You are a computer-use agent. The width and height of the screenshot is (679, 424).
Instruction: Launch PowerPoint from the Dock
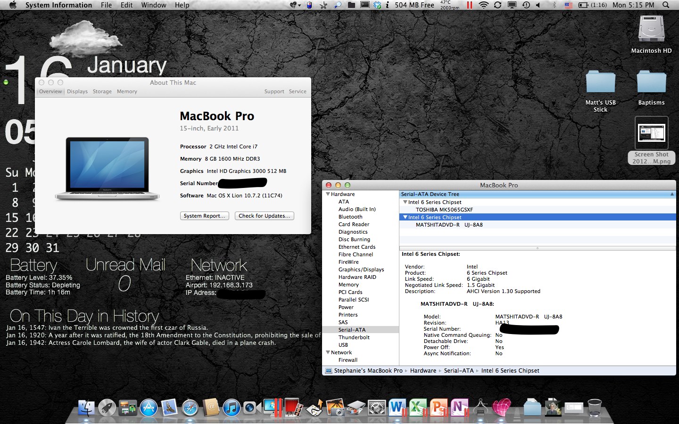tap(439, 408)
